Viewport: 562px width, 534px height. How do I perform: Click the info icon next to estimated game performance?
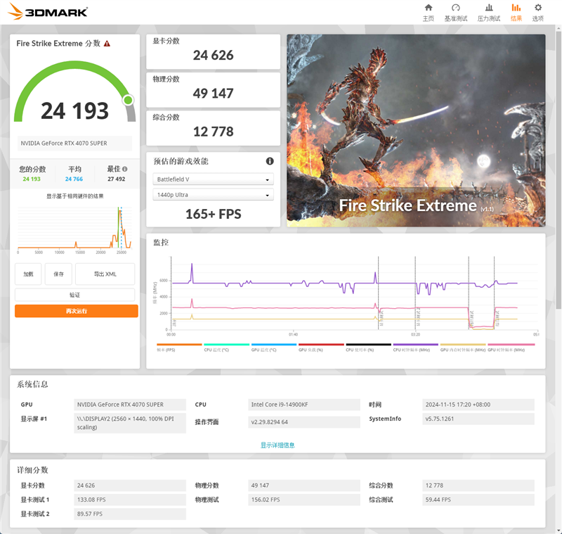tap(269, 160)
